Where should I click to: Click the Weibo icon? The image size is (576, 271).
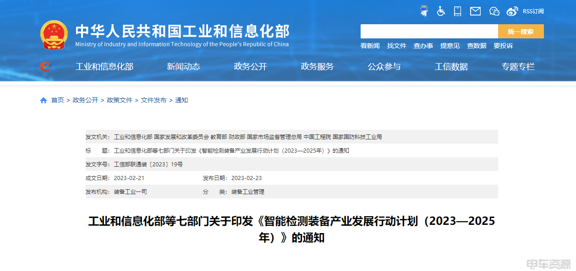[x=512, y=11]
